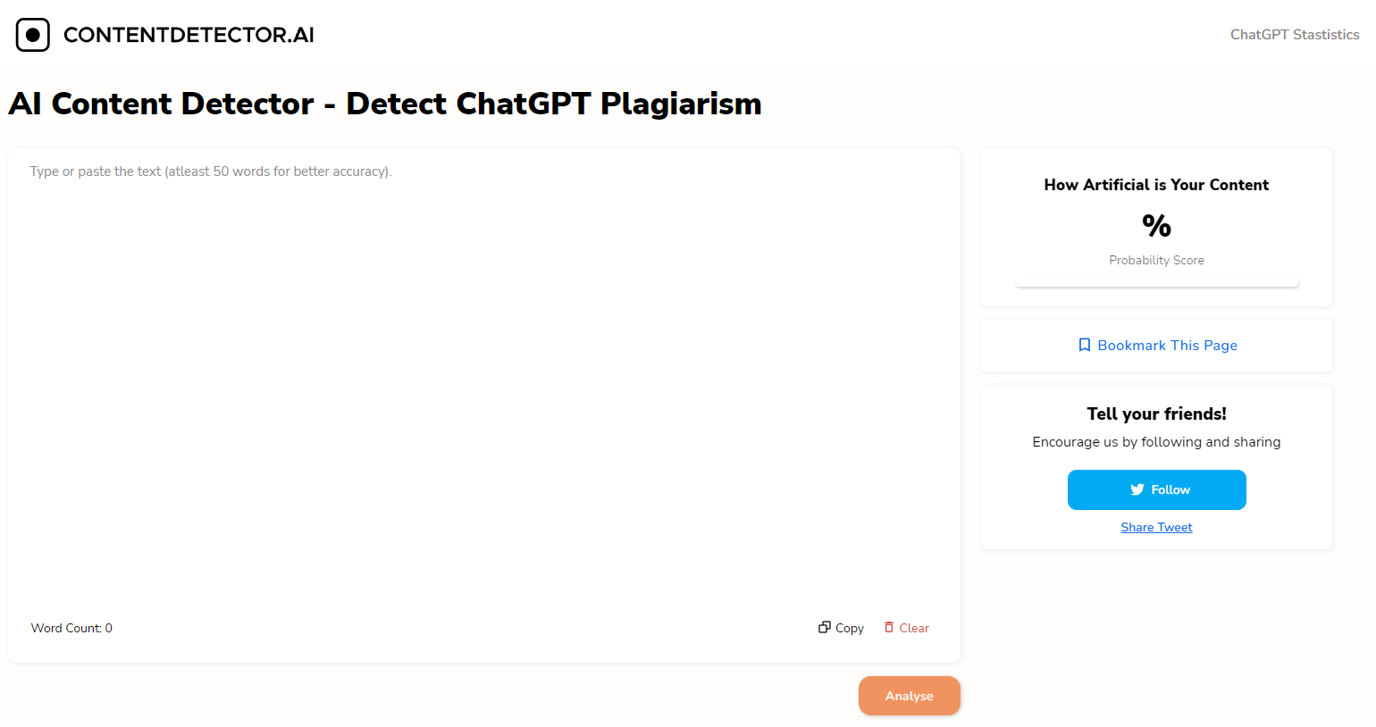The width and height of the screenshot is (1376, 727).
Task: Click the AI Content Detector page title
Action: coord(384,103)
